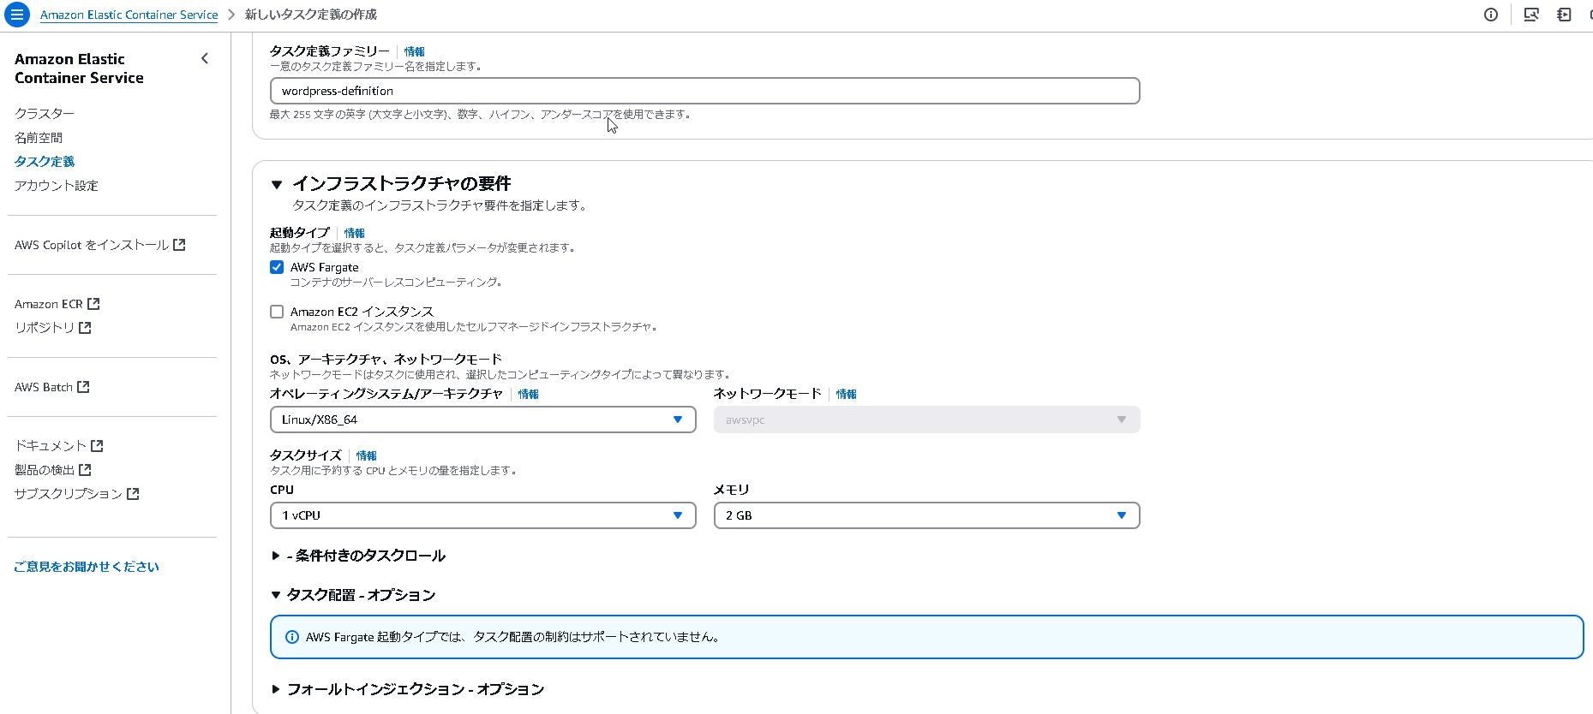Click external link icon beside AWS Copilot
The image size is (1593, 714).
pyautogui.click(x=179, y=245)
